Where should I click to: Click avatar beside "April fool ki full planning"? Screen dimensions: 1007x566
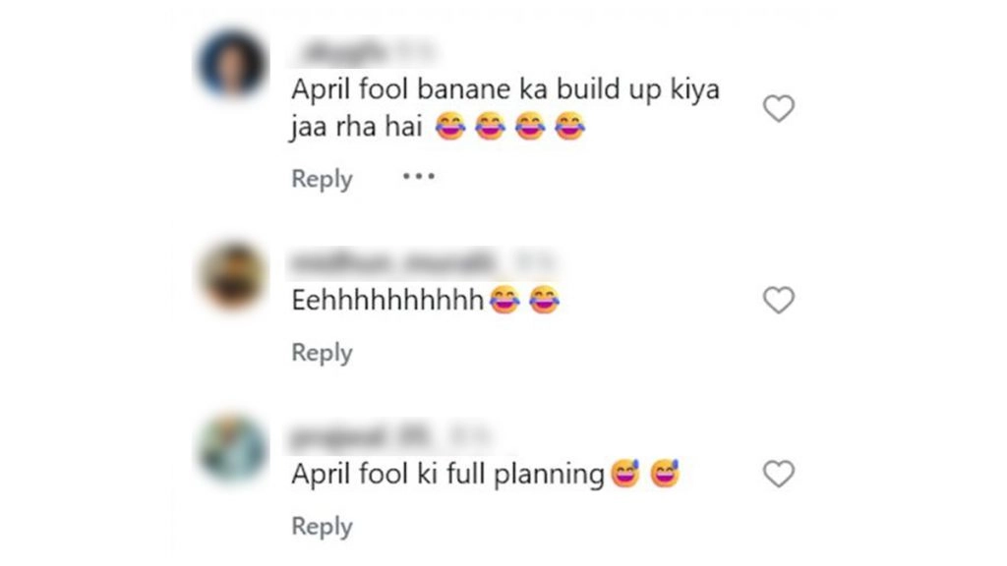pyautogui.click(x=234, y=450)
